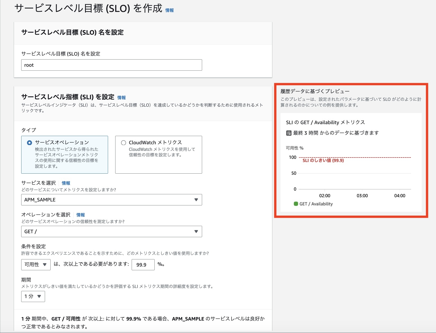Open the APM_SAMPLE service dropdown
This screenshot has width=436, height=333.
(111, 200)
